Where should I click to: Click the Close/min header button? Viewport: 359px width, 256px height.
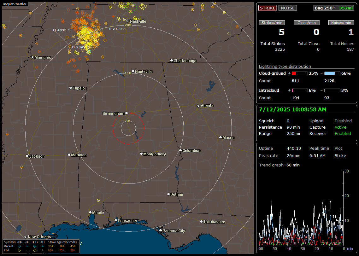pos(307,23)
